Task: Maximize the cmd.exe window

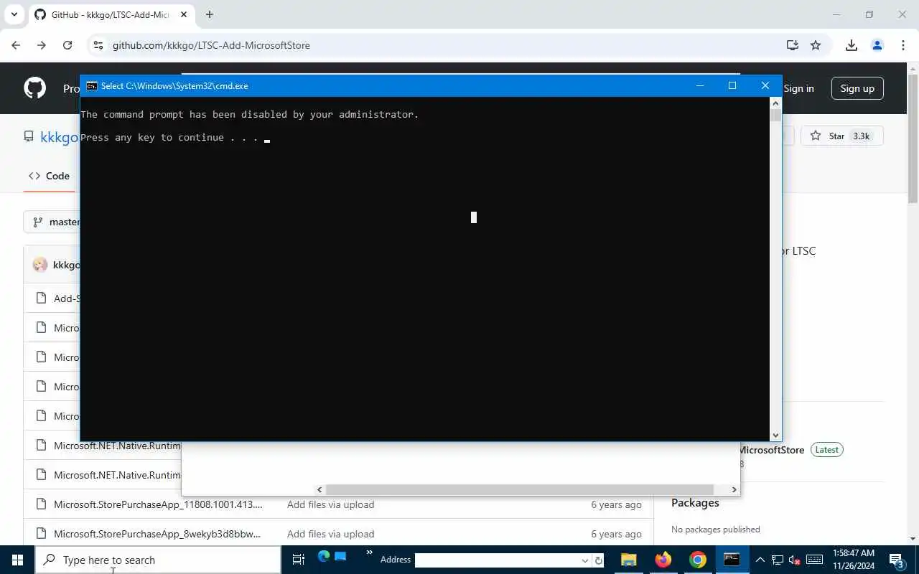Action: click(732, 85)
